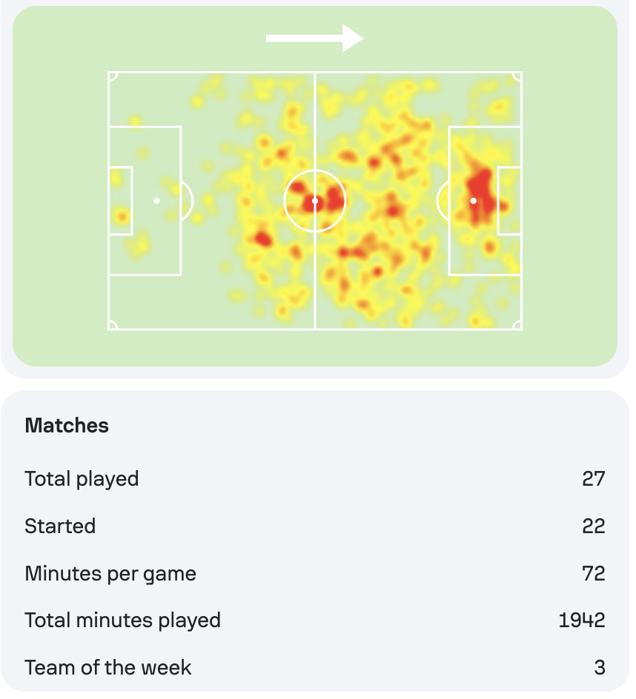Screen dimensions: 636x699
Task: Select the Total played row label
Action: point(82,479)
